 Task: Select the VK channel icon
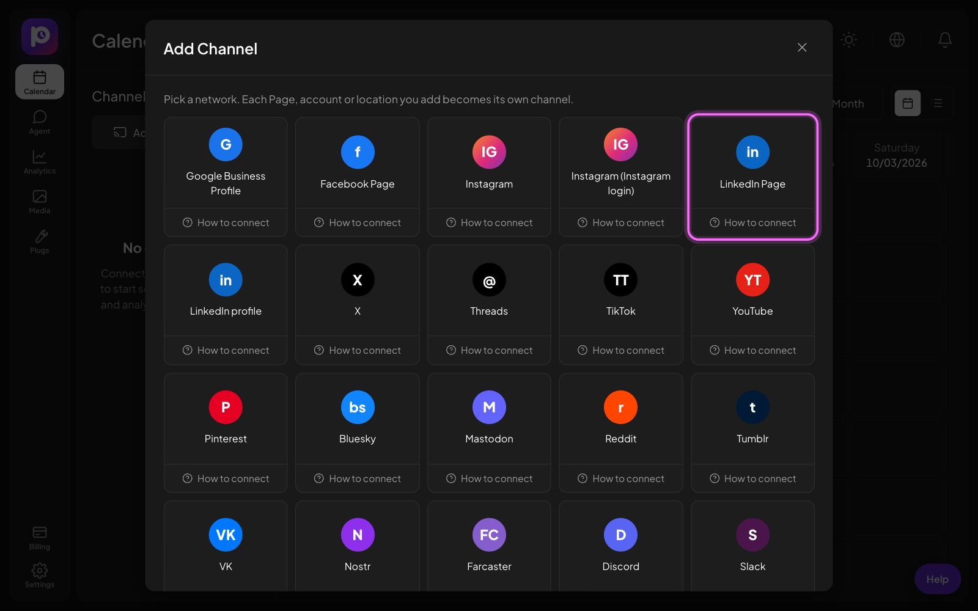226,535
